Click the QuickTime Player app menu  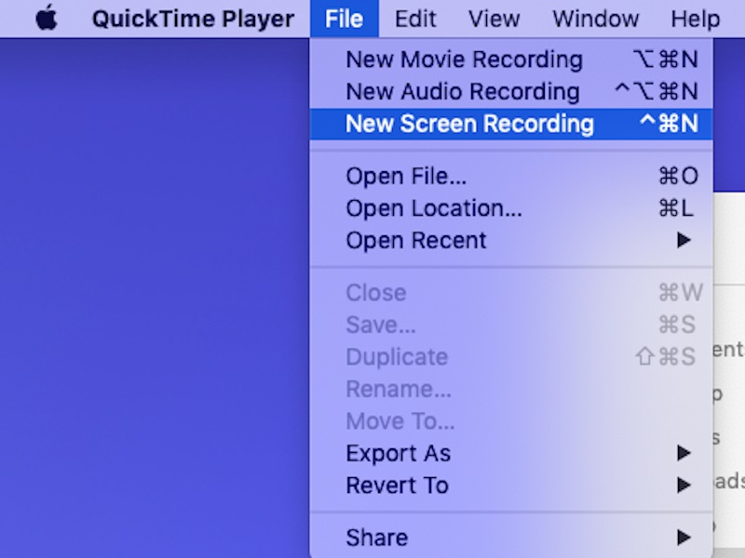click(193, 19)
